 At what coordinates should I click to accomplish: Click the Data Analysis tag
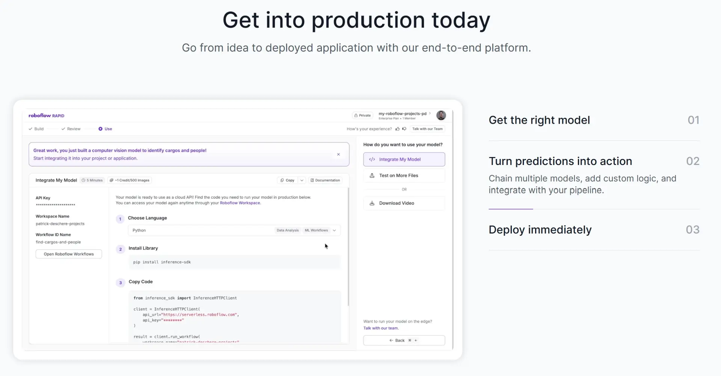pyautogui.click(x=288, y=230)
